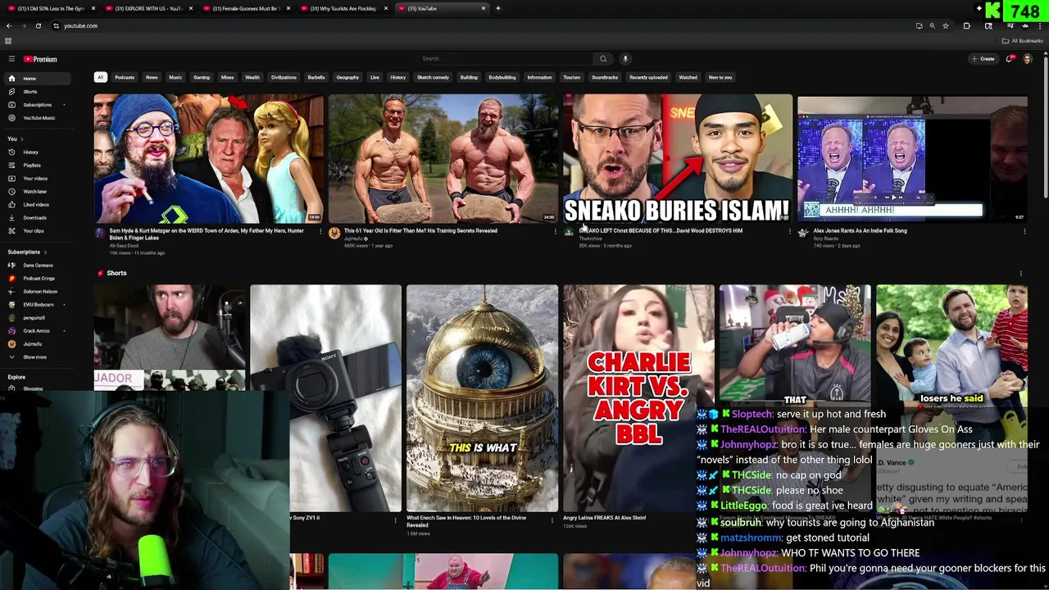Select the Watched filter chip
This screenshot has height=590, width=1049.
[x=688, y=78]
